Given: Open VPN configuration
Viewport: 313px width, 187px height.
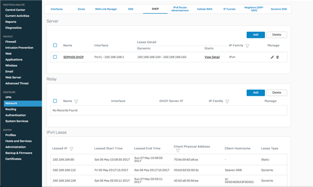Looking at the screenshot, I should (8, 97).
